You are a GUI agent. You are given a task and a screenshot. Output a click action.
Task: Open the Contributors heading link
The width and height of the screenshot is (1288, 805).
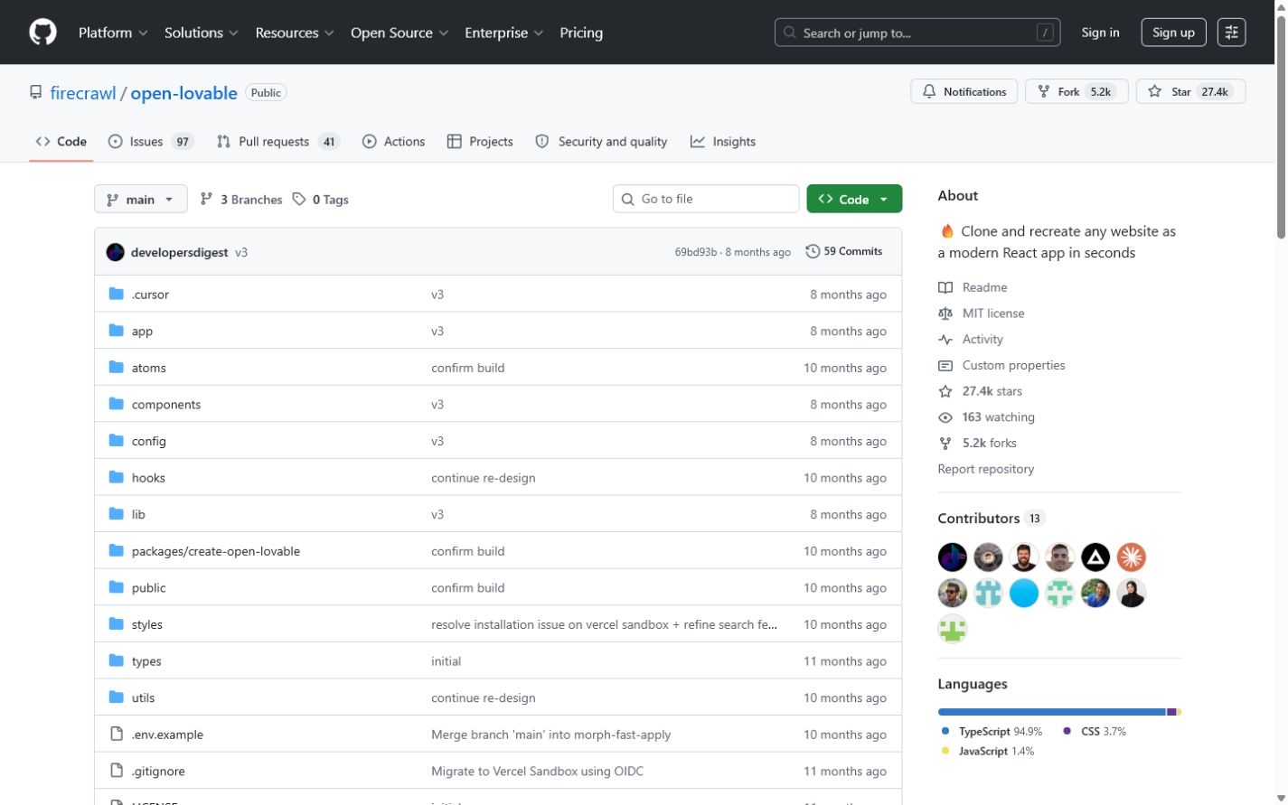[991, 519]
